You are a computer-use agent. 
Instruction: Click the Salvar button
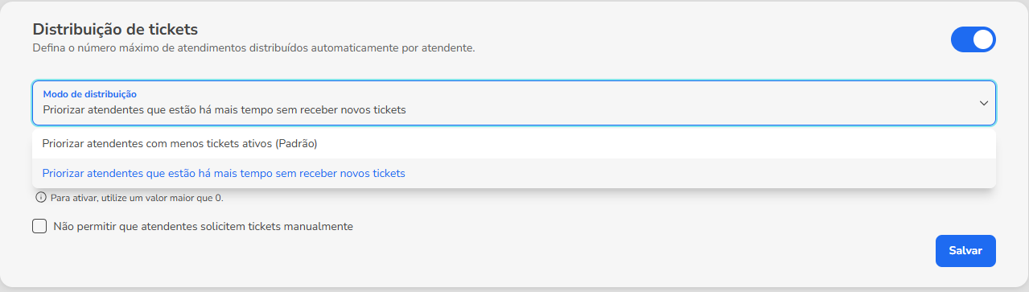point(965,250)
